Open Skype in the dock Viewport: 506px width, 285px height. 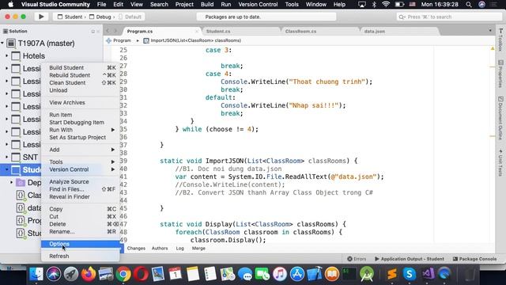tap(410, 274)
